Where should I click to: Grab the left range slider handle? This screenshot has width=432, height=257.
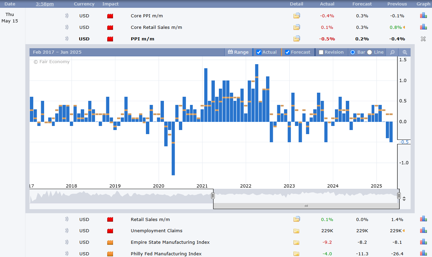213,196
